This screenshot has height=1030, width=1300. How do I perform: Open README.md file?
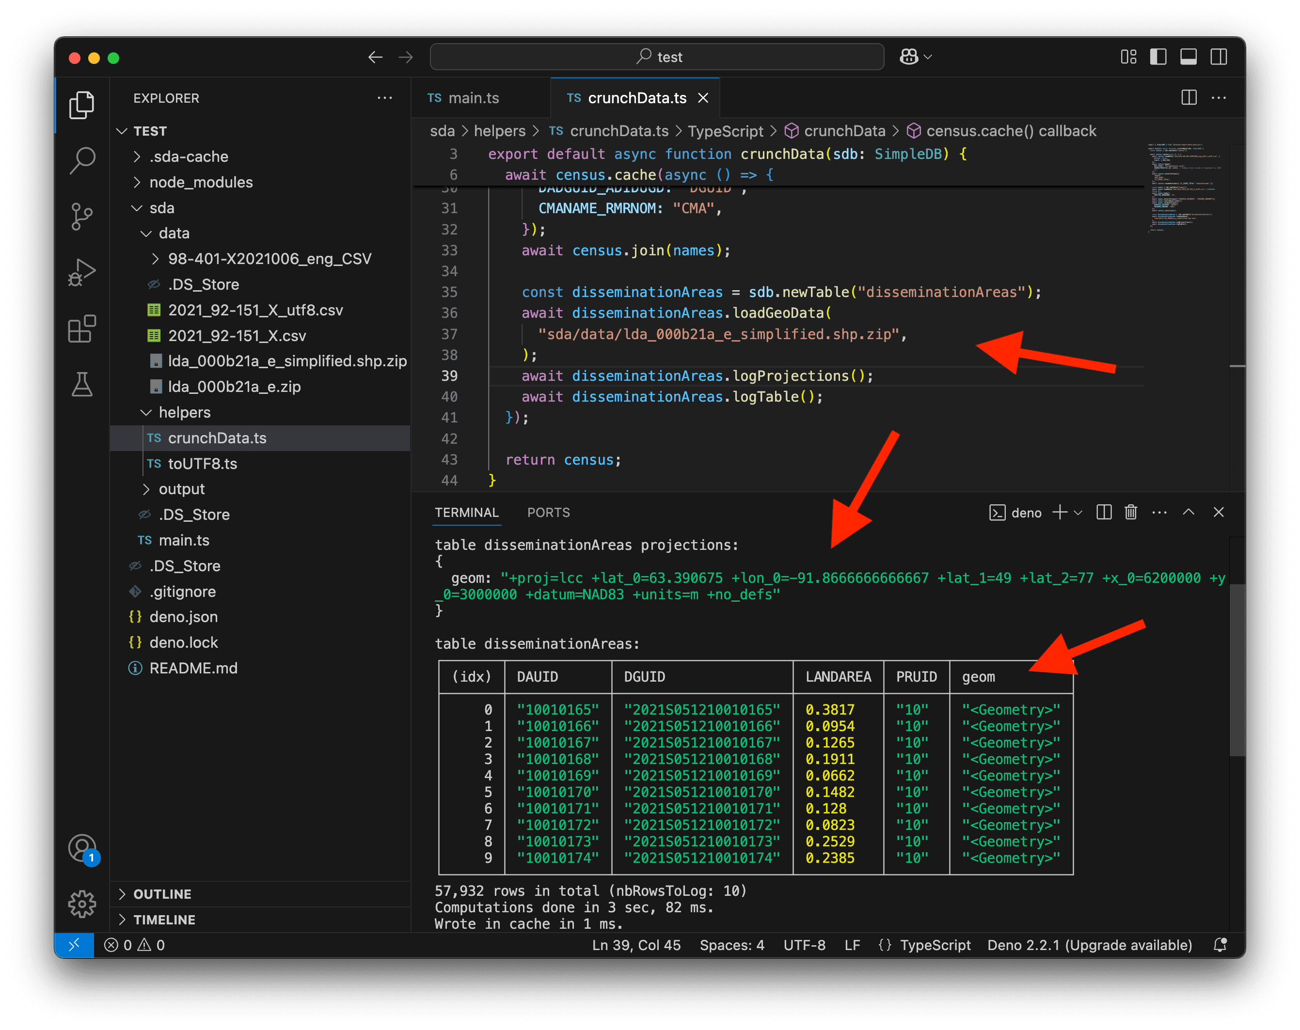point(260,668)
